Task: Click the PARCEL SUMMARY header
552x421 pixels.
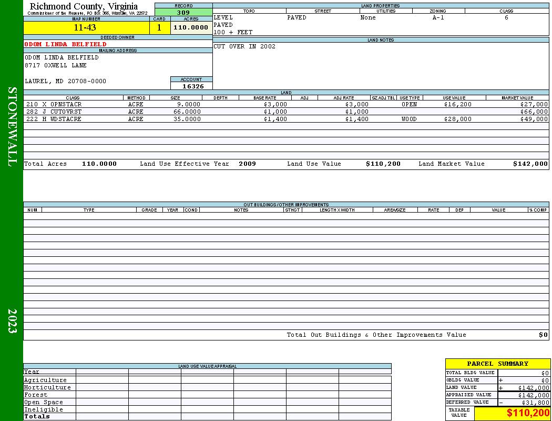Action: tap(497, 364)
